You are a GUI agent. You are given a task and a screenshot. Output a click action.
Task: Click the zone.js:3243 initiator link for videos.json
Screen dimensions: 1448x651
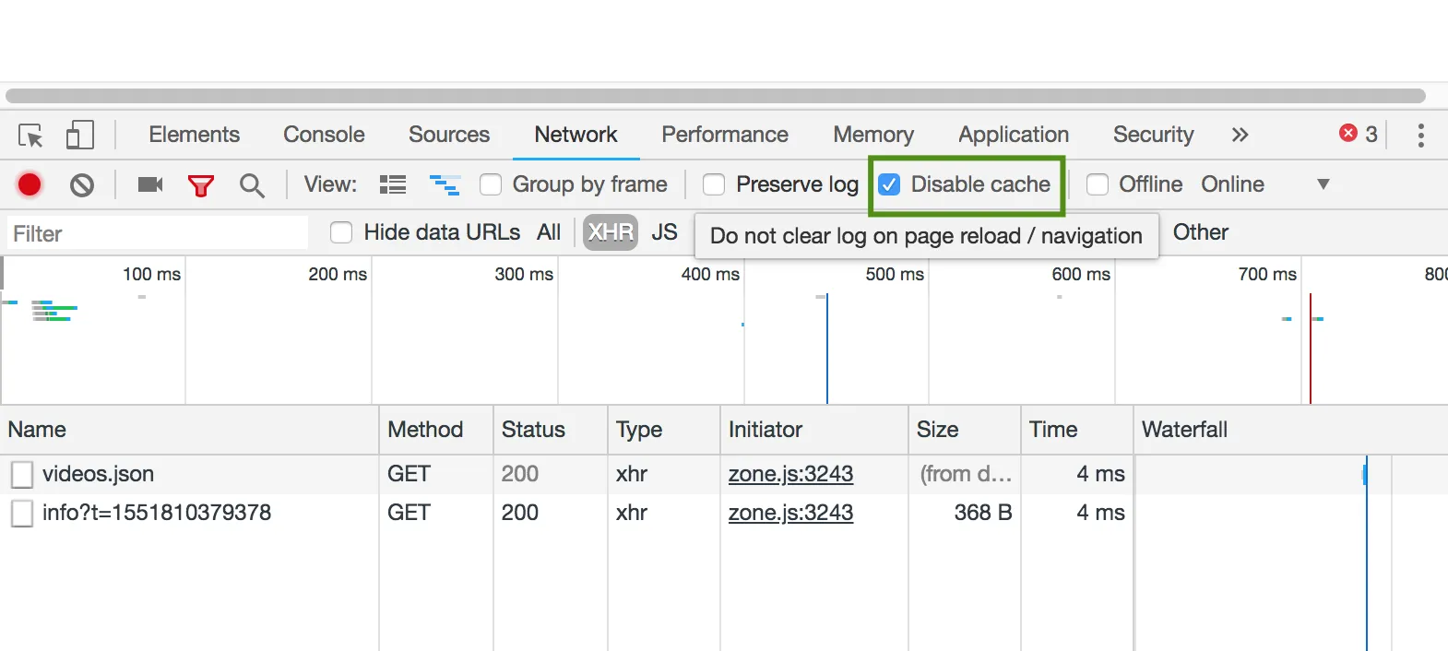(x=790, y=474)
